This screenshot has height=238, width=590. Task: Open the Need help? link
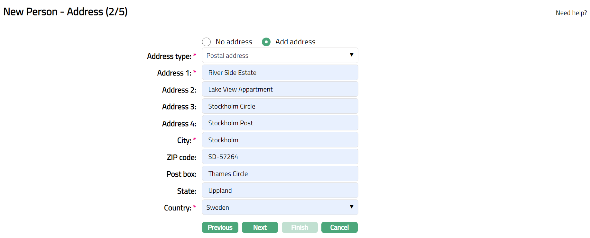[571, 13]
